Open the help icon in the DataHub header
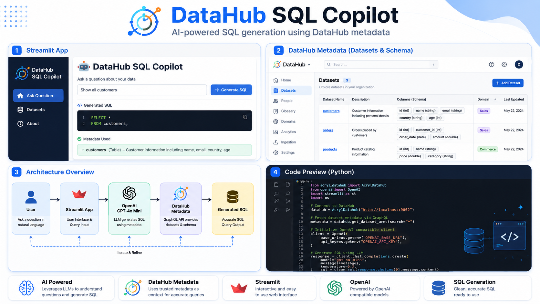Viewport: 540px width, 304px height. click(492, 65)
